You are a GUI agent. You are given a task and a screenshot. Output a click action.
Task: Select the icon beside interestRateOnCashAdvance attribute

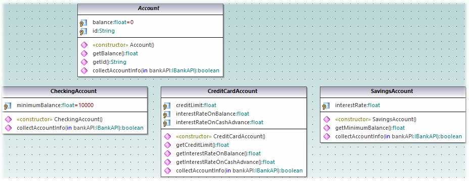167,123
